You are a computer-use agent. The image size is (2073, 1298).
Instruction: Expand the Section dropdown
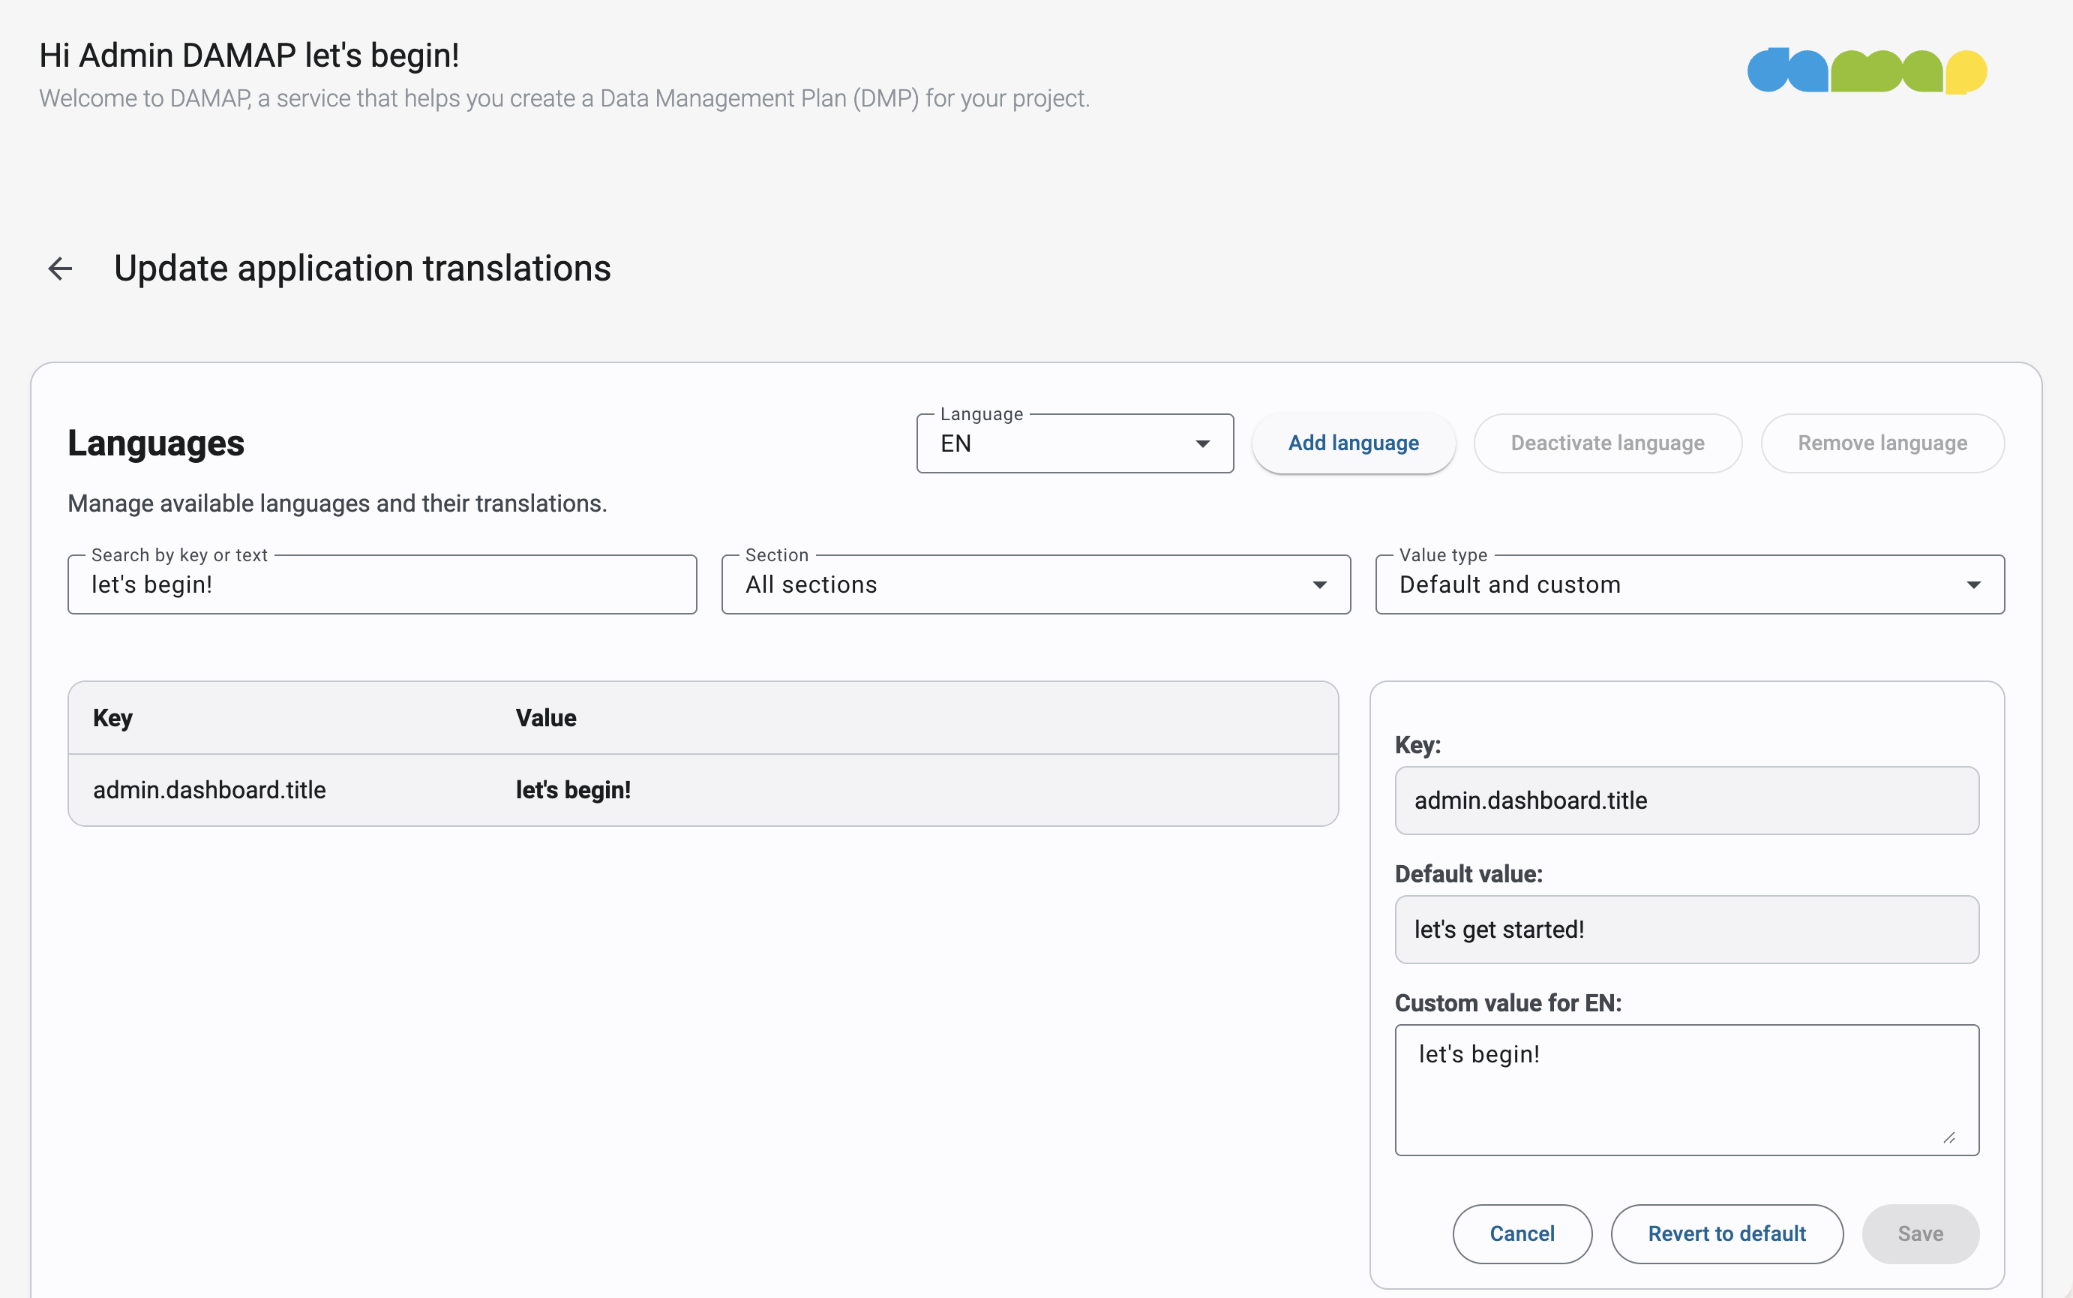click(x=1036, y=584)
